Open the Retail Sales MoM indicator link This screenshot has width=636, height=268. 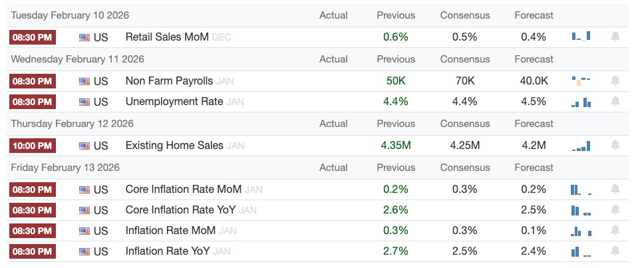coord(166,37)
